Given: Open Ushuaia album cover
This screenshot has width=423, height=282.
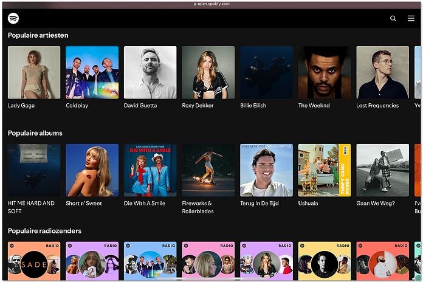Looking at the screenshot, I should tap(325, 170).
